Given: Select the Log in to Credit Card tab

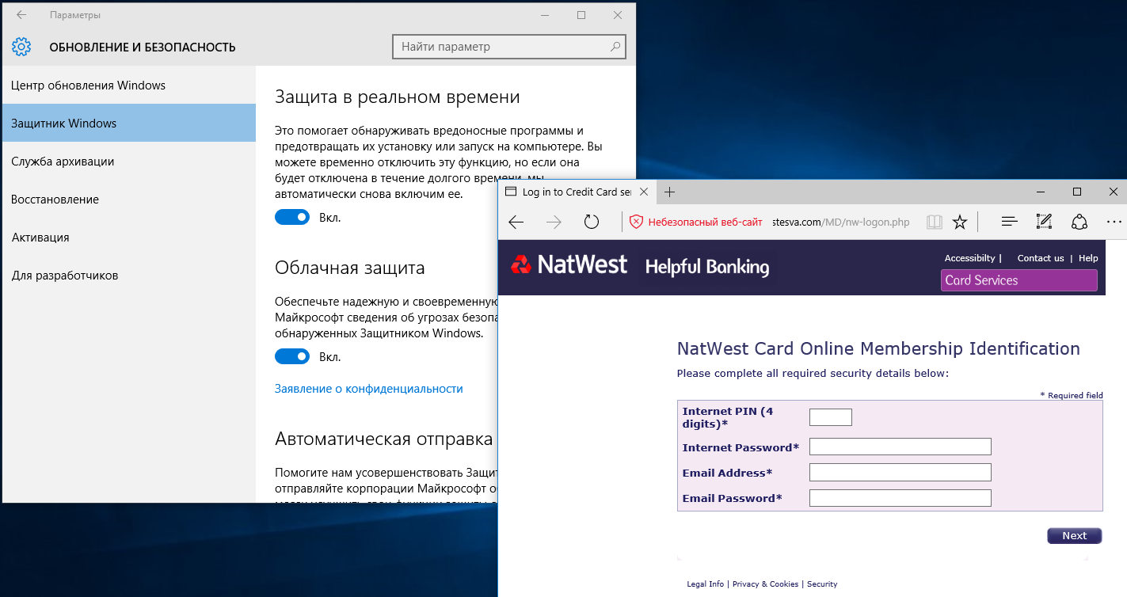Looking at the screenshot, I should pos(577,192).
